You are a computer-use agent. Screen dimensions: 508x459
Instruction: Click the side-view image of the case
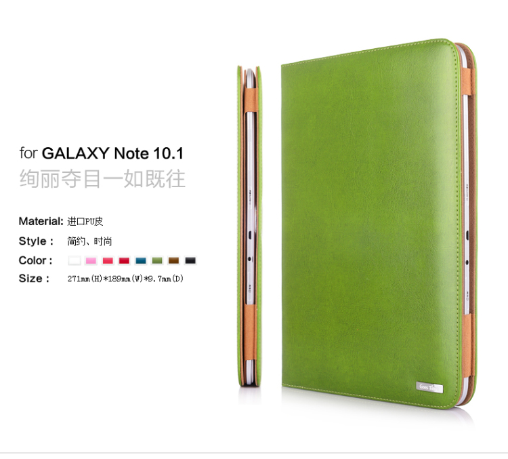point(249,226)
